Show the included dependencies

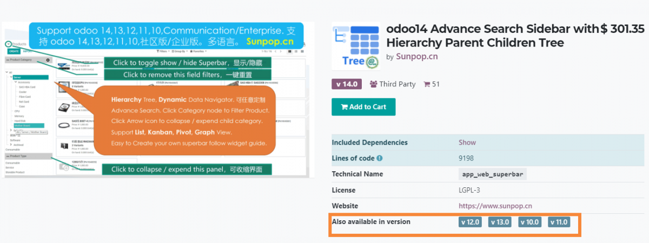tap(467, 143)
